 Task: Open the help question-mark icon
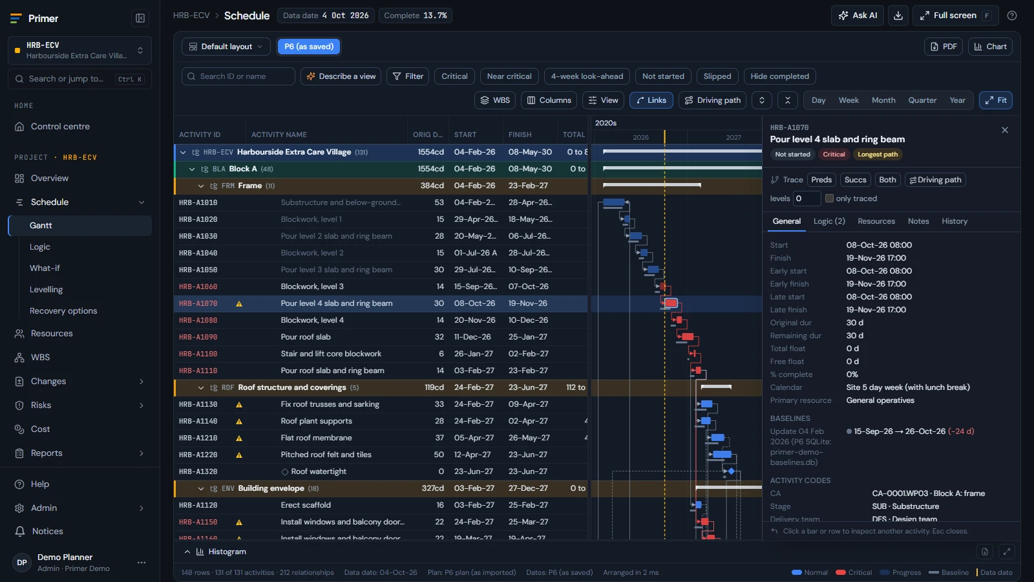pyautogui.click(x=1012, y=16)
